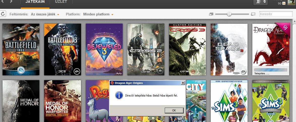The image size is (296, 122).
Task: Expand 'Minden platform' dropdown
Action: [98, 14]
